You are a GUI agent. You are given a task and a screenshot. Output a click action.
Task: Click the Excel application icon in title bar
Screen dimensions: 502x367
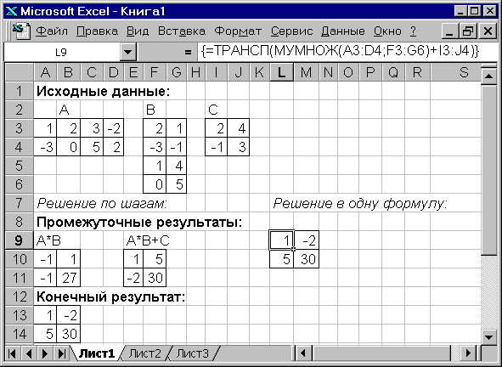[x=12, y=12]
